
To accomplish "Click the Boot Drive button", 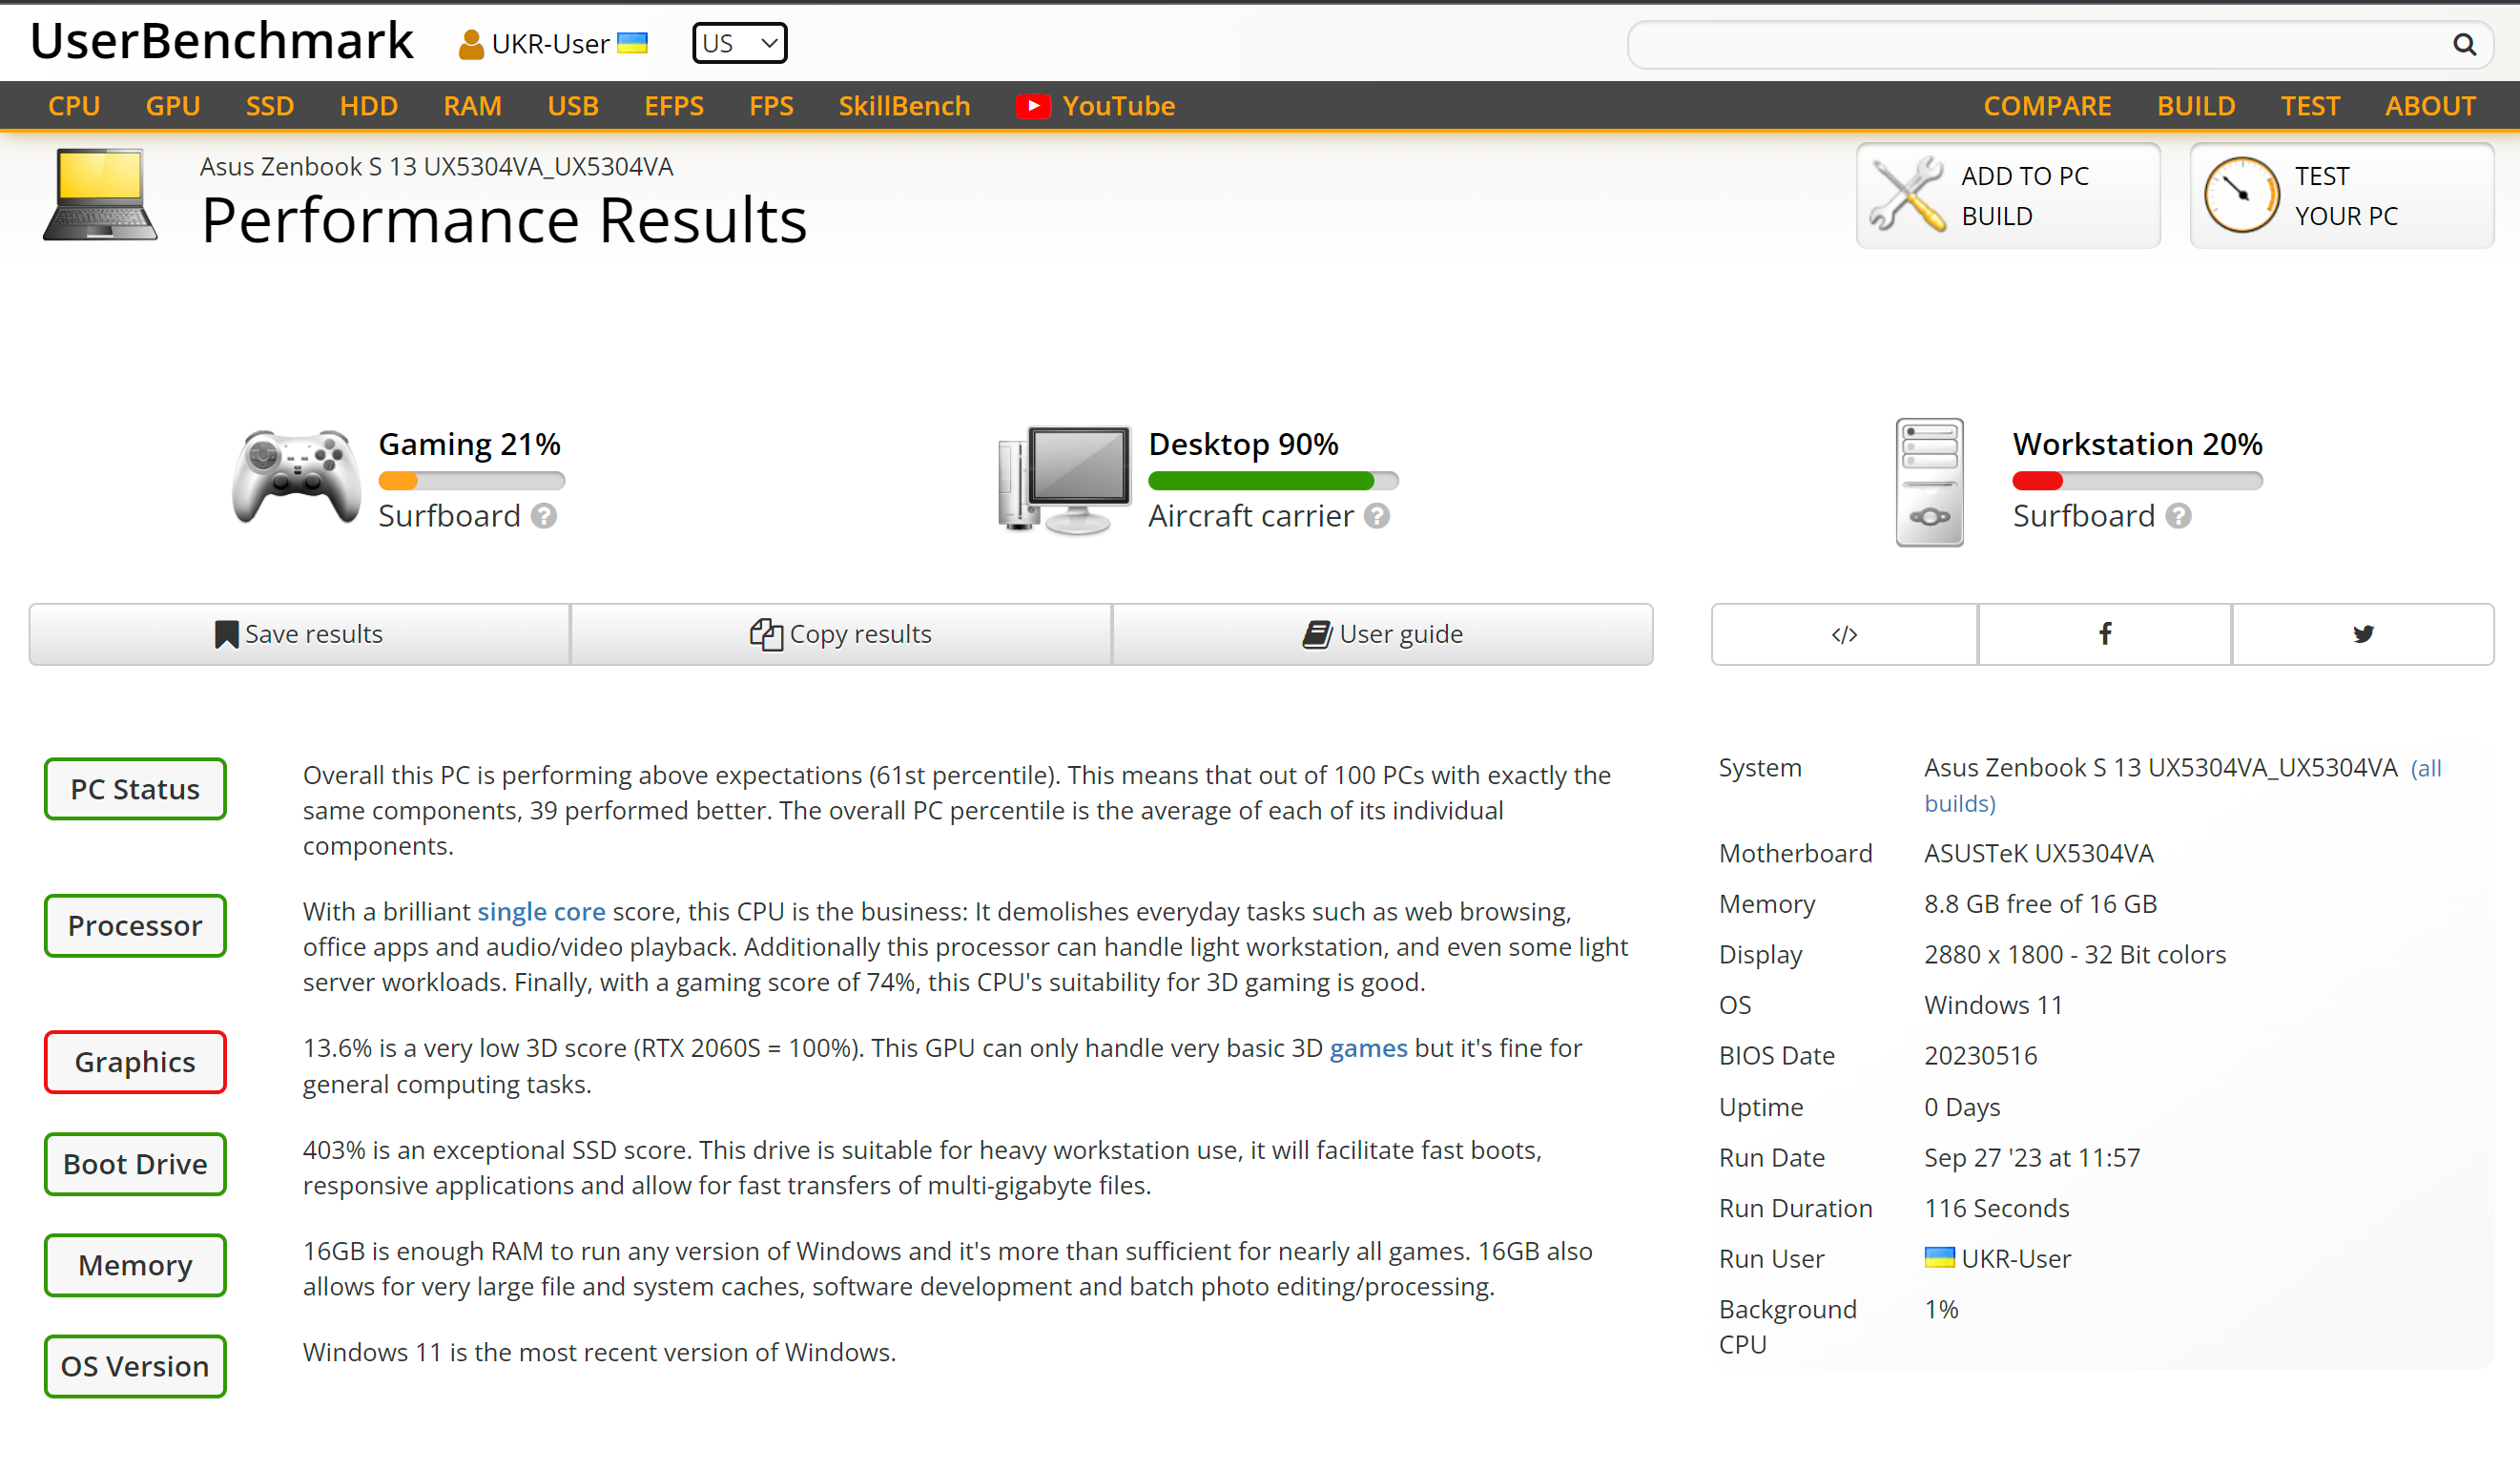I will [x=135, y=1164].
